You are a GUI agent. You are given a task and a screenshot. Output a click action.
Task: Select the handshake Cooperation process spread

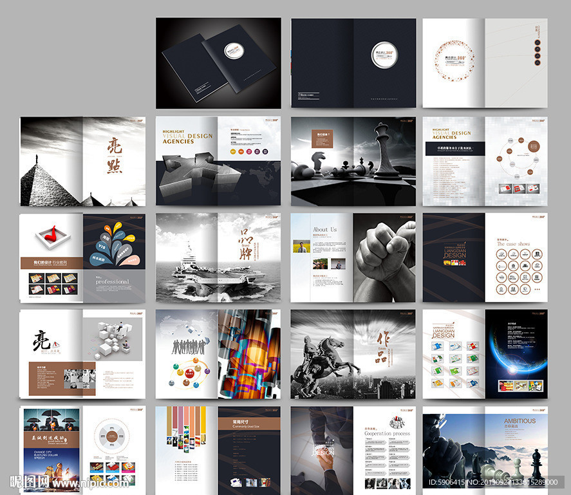point(353,451)
